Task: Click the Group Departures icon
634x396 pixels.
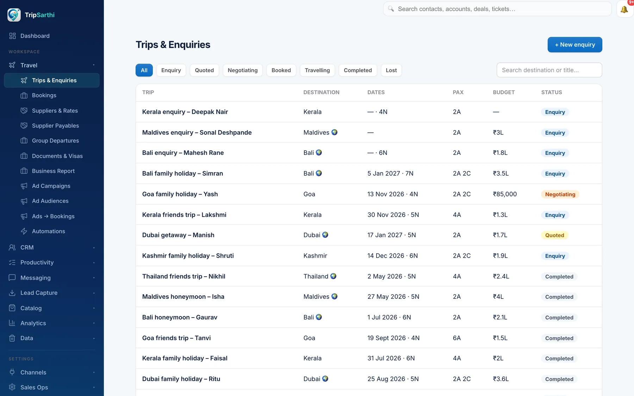Action: pos(24,140)
